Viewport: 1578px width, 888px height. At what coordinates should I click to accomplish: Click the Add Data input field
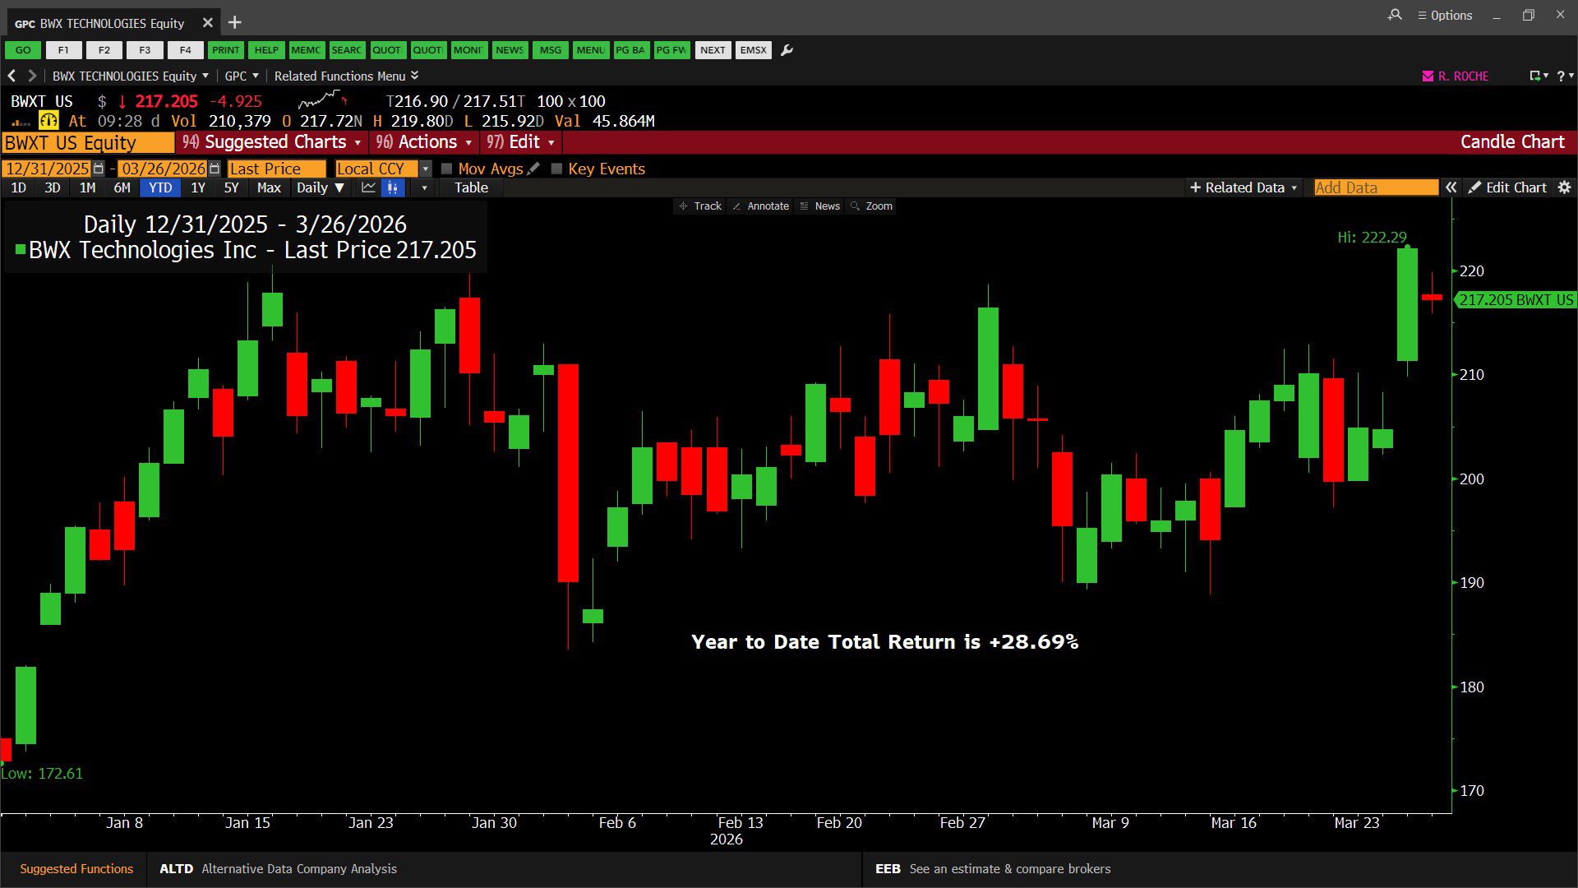pos(1375,187)
